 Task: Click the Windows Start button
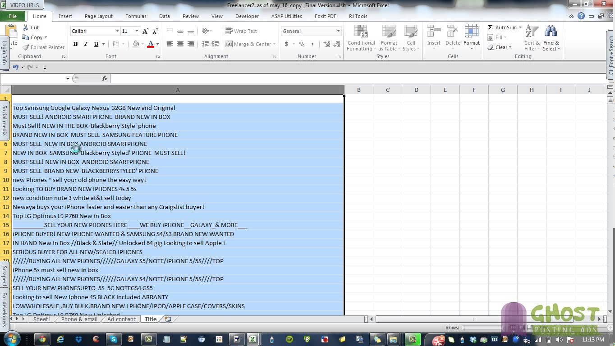pos(11,339)
